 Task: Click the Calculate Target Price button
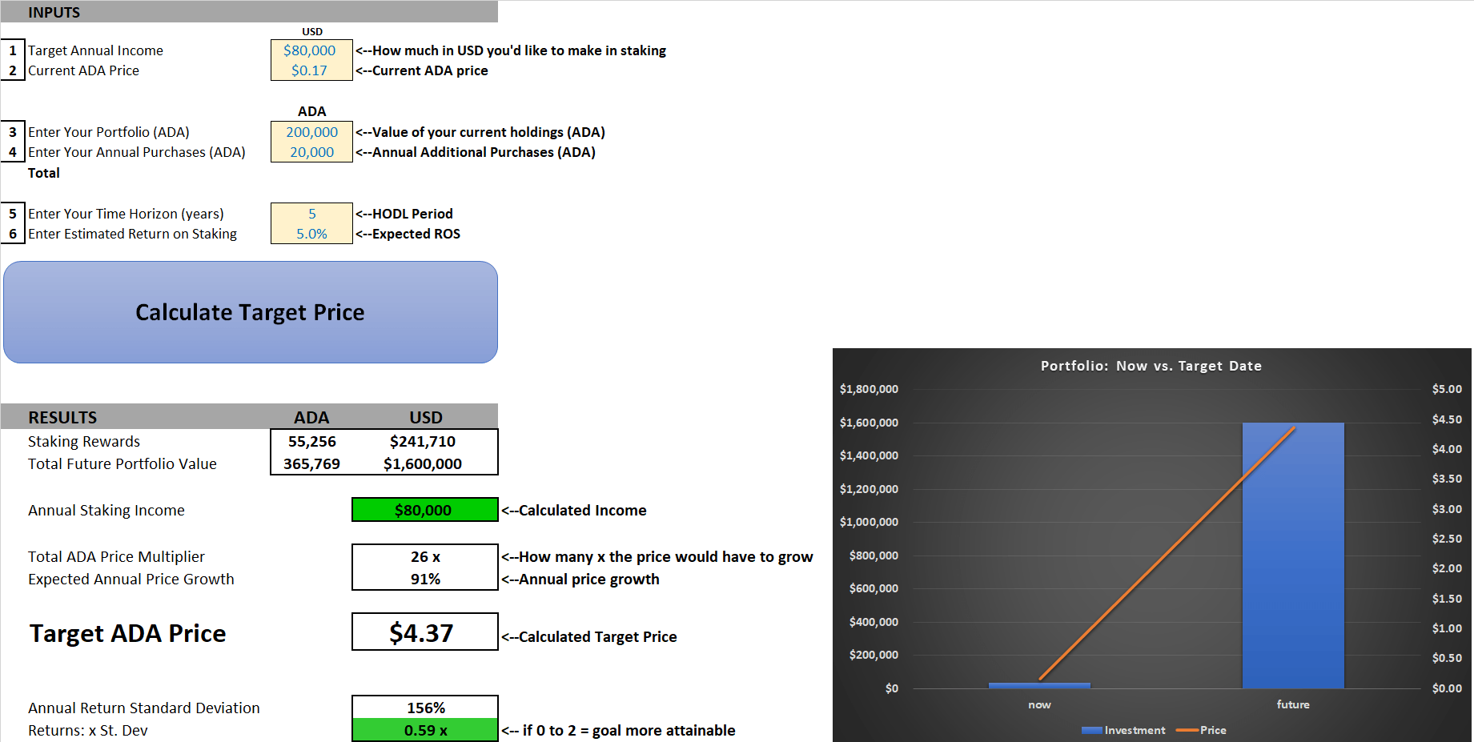tap(251, 312)
